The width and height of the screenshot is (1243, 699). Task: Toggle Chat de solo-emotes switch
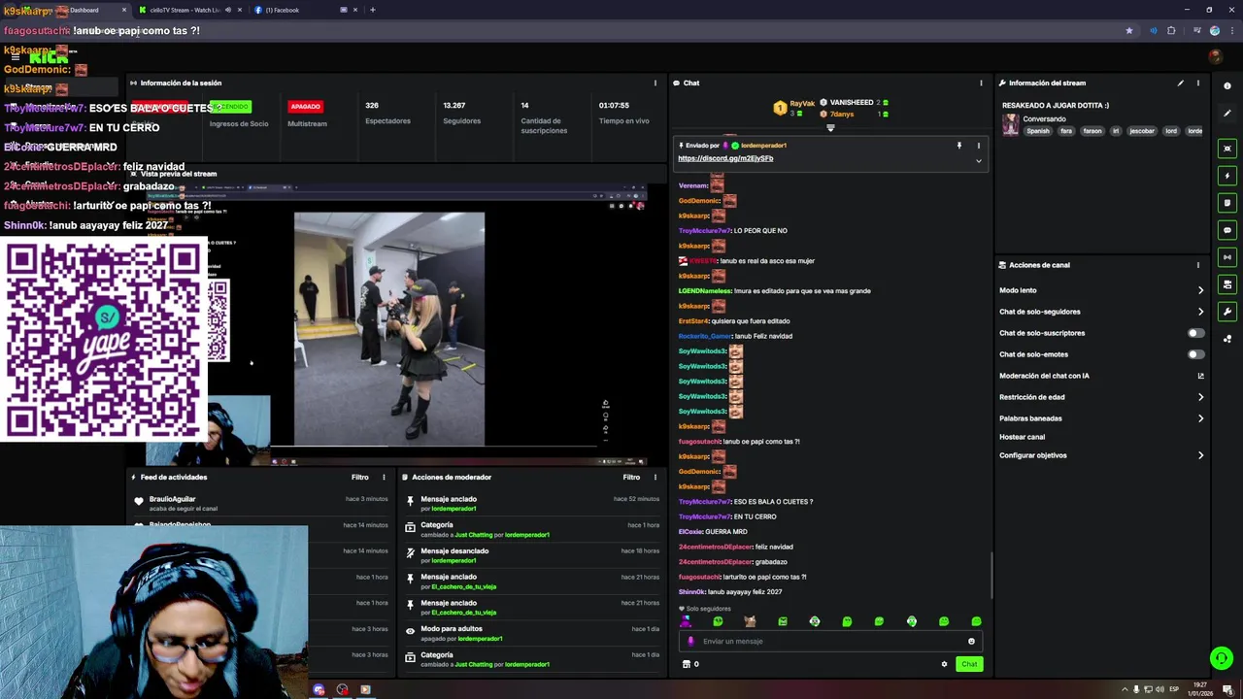coord(1196,354)
